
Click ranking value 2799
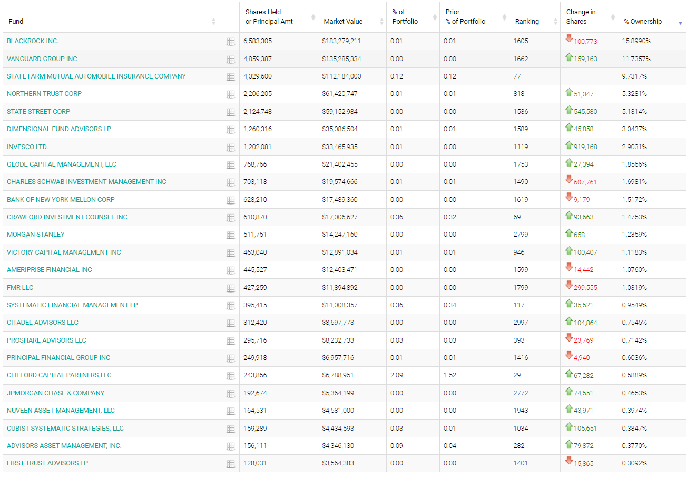click(521, 235)
